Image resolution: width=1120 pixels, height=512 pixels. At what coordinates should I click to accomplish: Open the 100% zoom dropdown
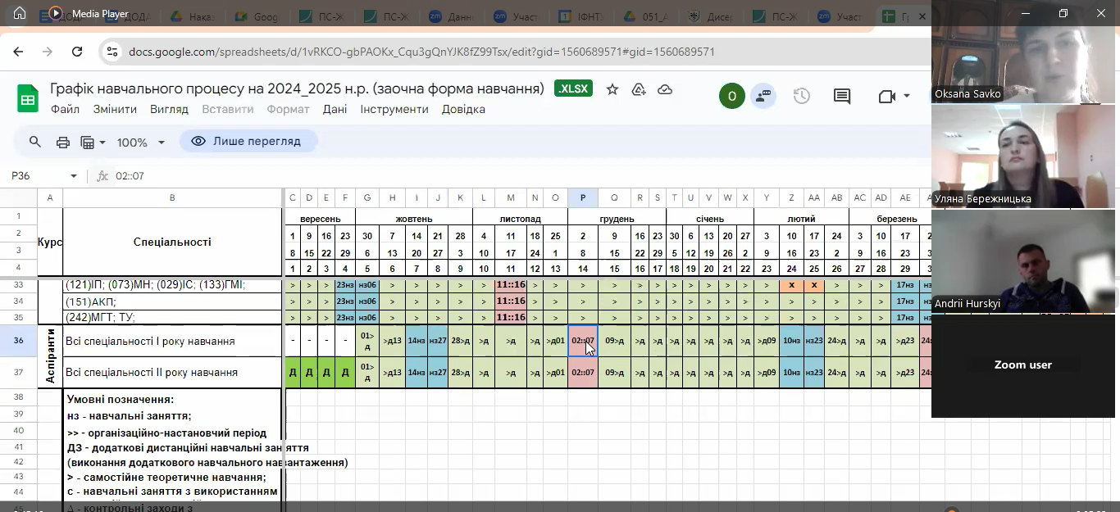(140, 143)
